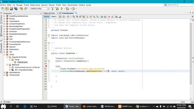
Task: Switch to the History view
Action: click(x=54, y=17)
